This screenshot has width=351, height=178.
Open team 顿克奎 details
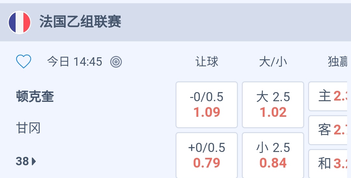tap(35, 97)
